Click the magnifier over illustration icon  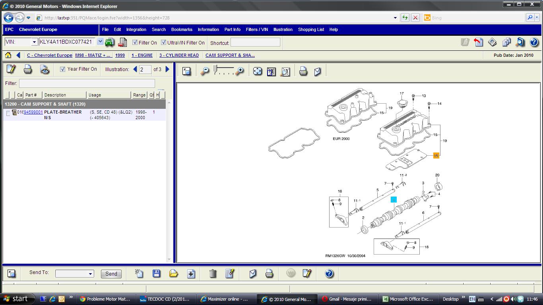tap(285, 71)
